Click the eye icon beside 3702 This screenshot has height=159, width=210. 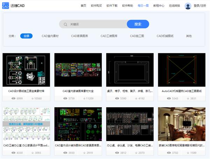coord(169,153)
